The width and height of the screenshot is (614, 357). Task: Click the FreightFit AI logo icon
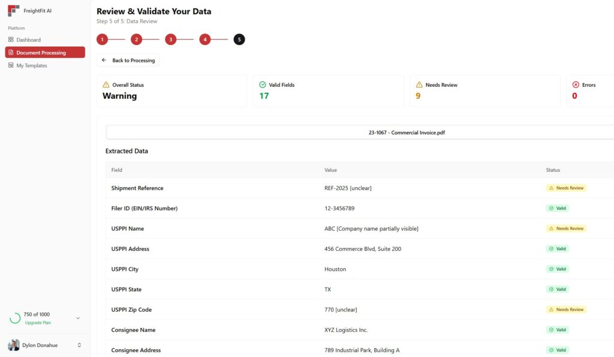pyautogui.click(x=14, y=11)
